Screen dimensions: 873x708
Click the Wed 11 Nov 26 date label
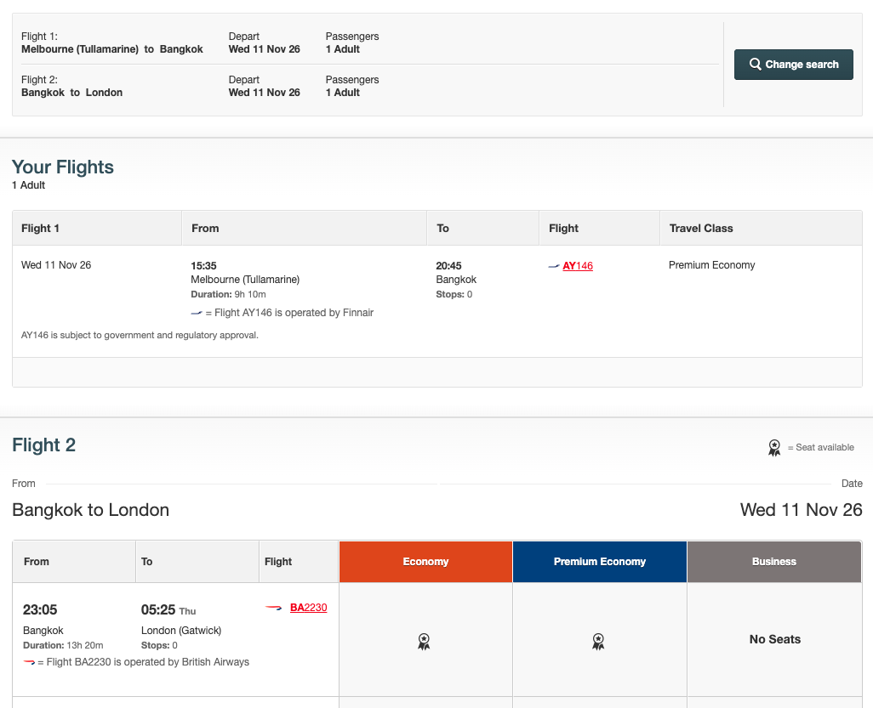[801, 510]
